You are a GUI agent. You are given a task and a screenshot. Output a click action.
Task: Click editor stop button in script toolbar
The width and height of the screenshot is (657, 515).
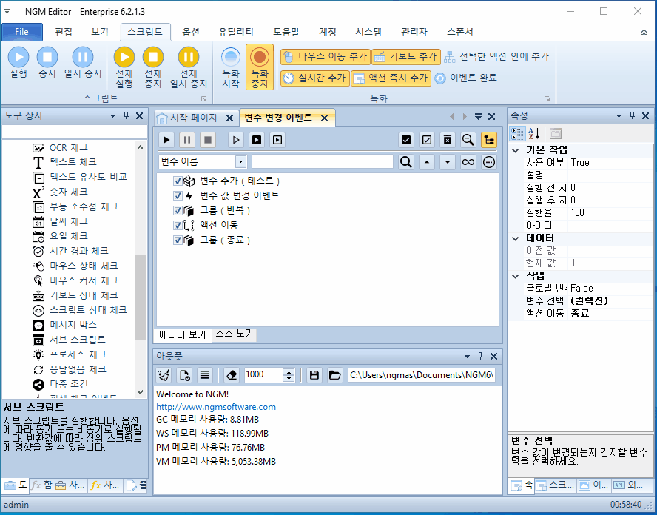[208, 140]
